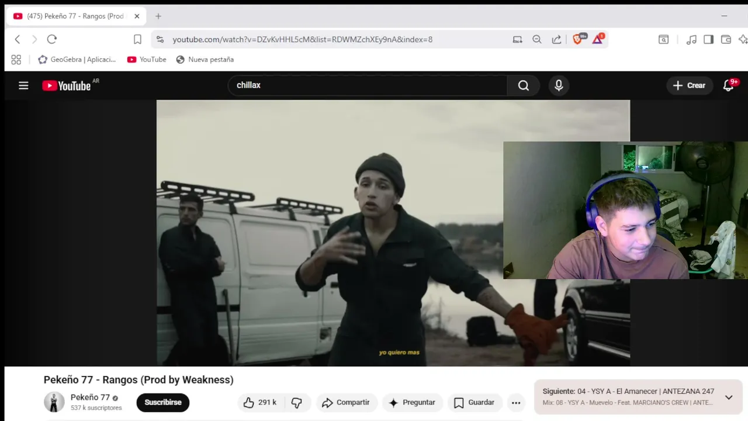Open a new tab with plus
748x421 pixels.
[158, 16]
